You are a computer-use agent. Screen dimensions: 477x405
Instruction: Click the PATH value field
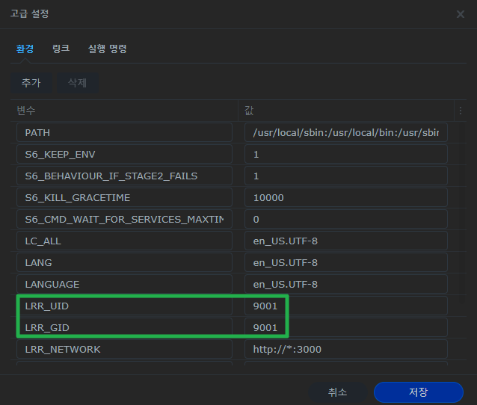tap(345, 132)
